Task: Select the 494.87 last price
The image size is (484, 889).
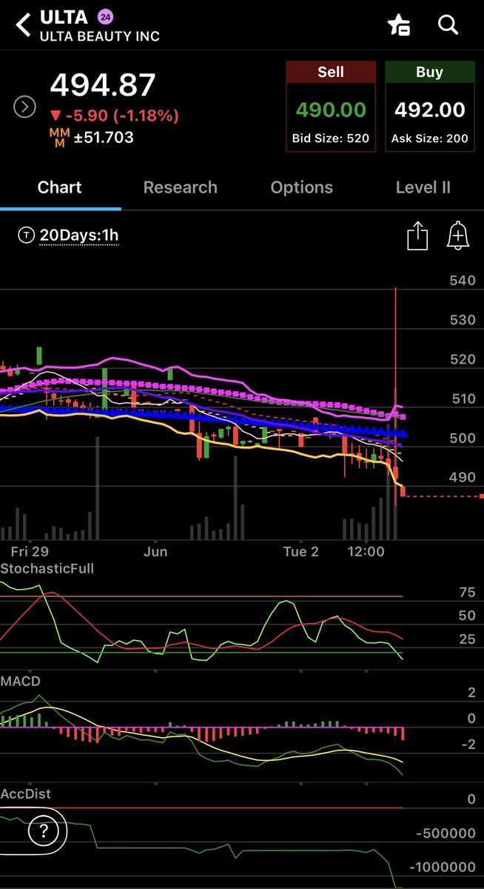Action: point(103,85)
